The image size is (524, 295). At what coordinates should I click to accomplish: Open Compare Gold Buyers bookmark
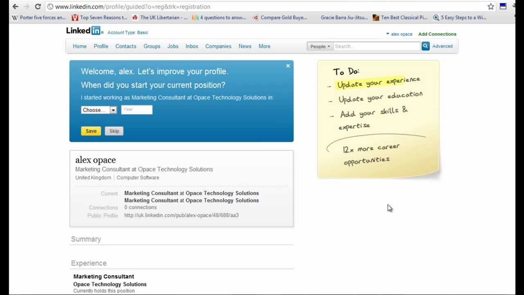(x=280, y=18)
